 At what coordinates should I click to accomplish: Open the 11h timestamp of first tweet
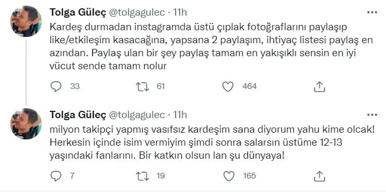(180, 12)
